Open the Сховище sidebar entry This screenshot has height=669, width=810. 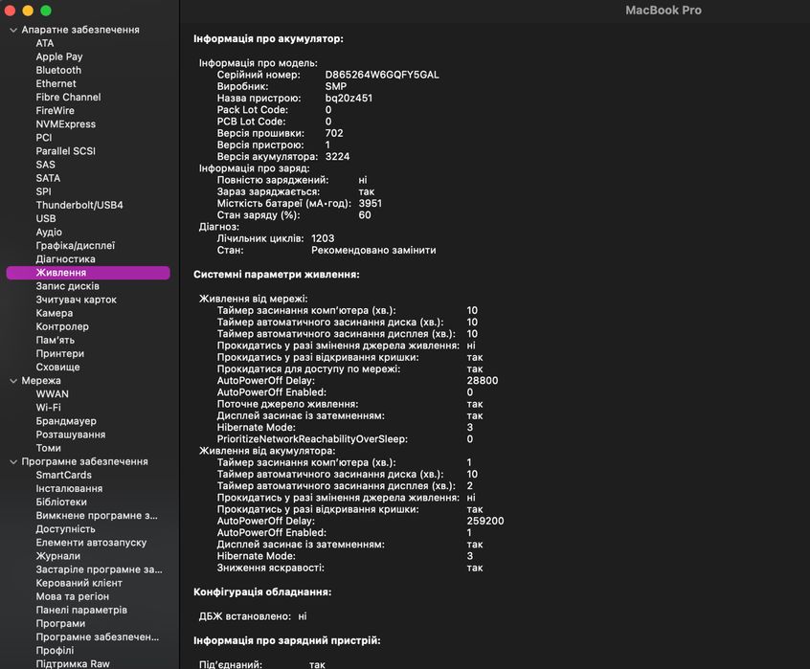click(x=57, y=367)
